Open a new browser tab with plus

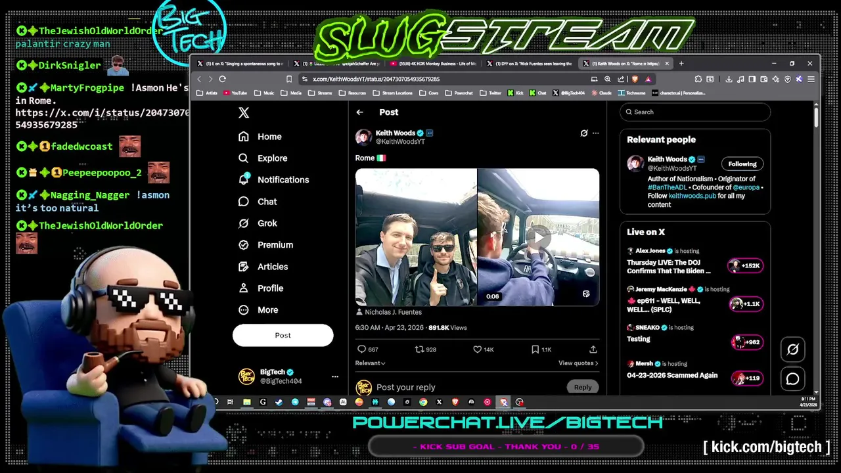(x=681, y=64)
